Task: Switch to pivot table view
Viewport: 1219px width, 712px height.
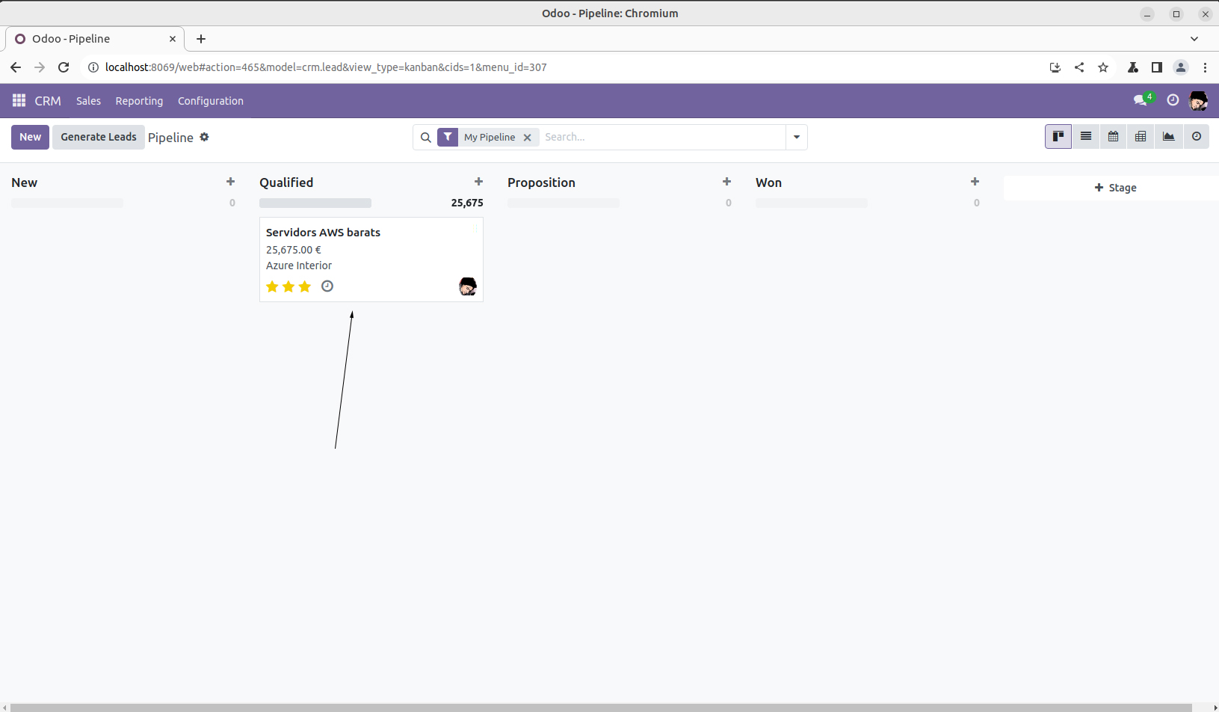Action: tap(1141, 137)
